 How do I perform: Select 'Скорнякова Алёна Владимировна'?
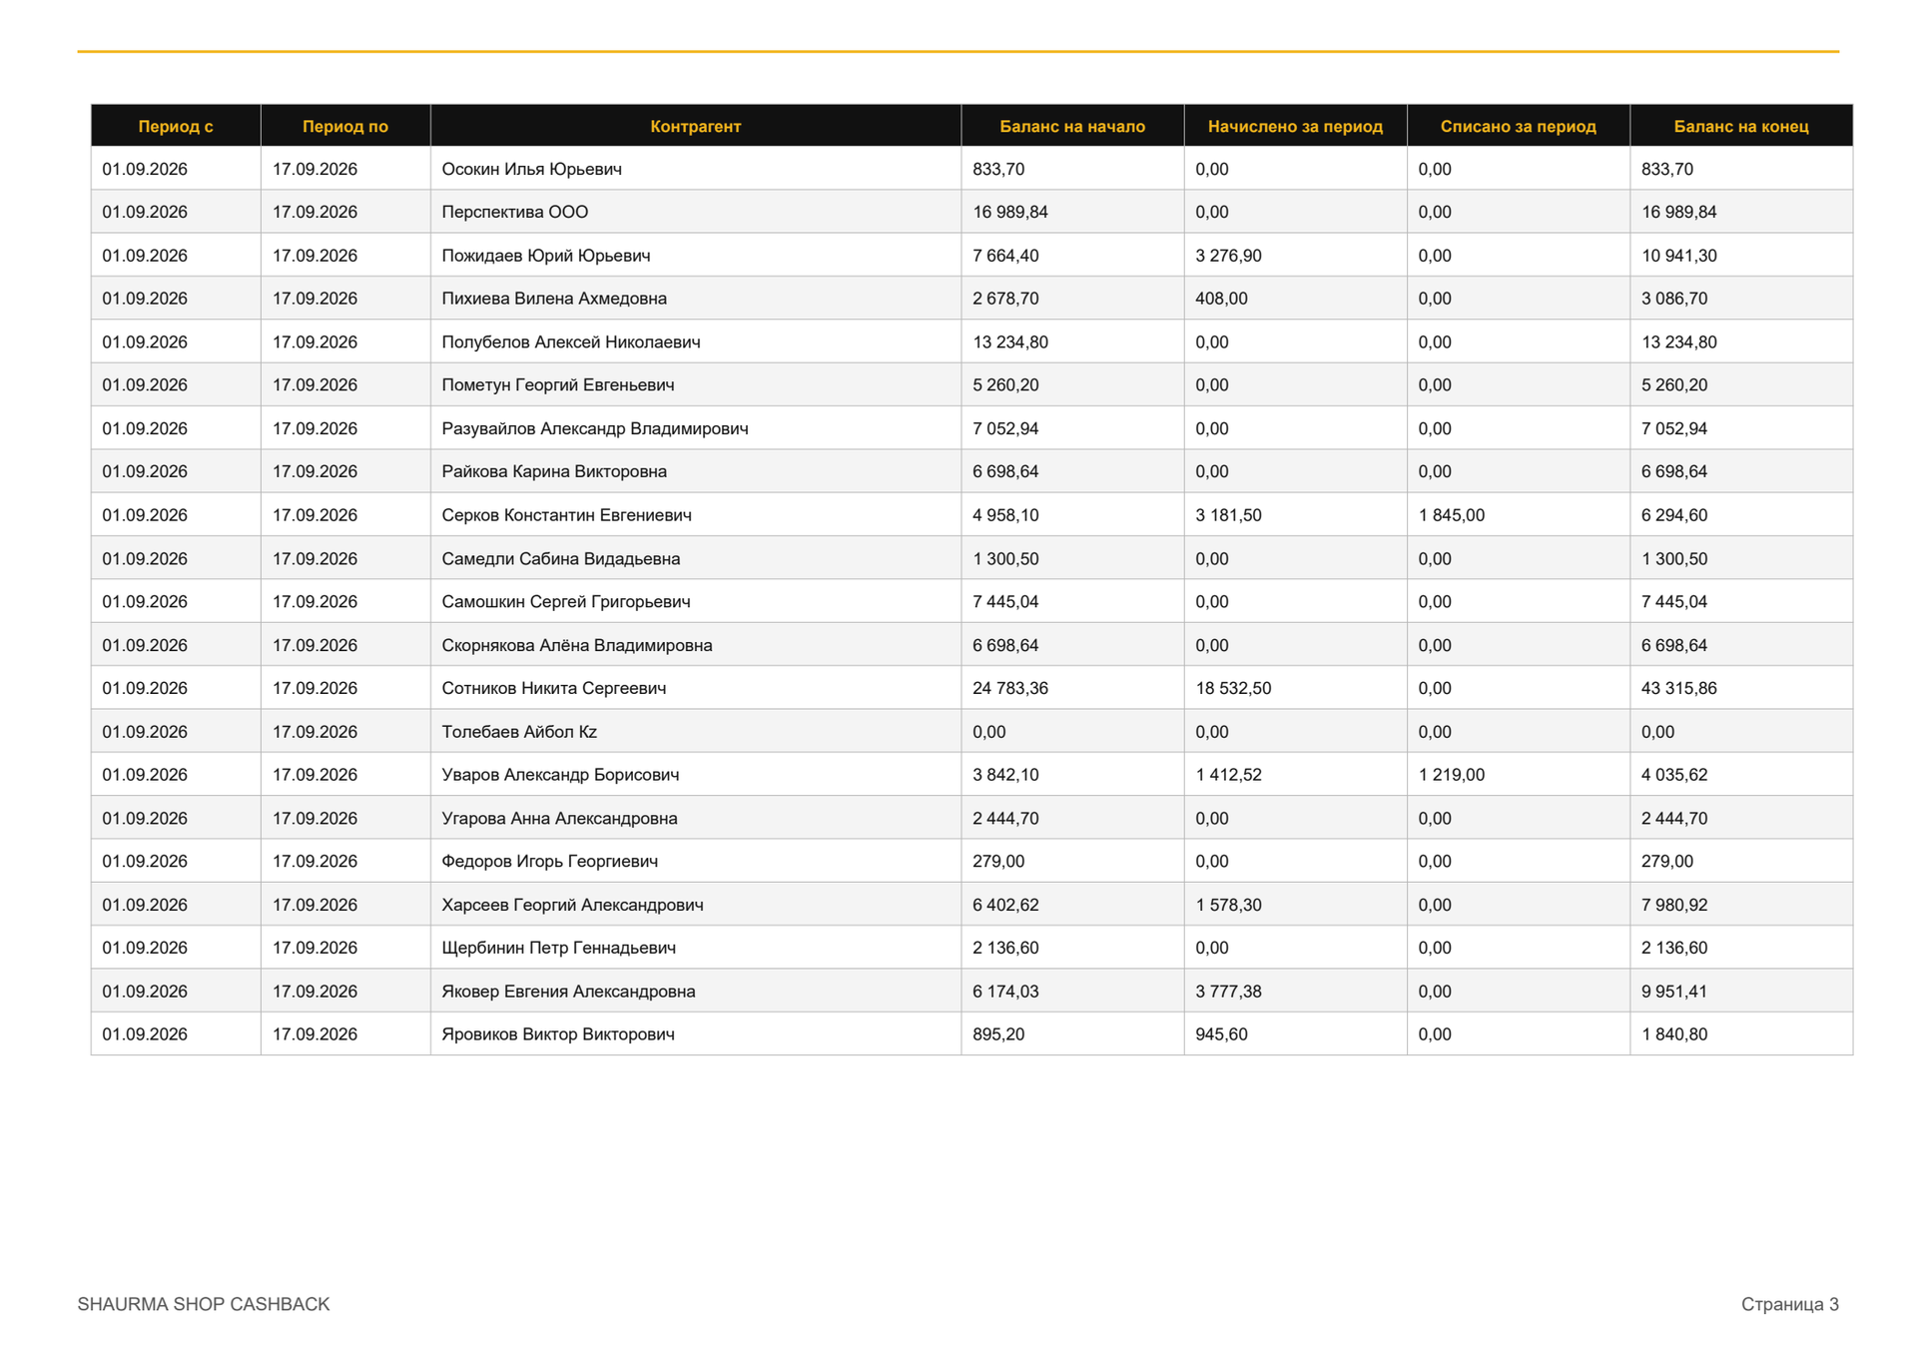pos(577,645)
